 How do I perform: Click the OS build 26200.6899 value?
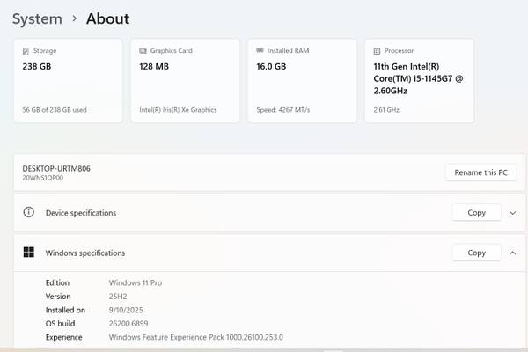139,323
